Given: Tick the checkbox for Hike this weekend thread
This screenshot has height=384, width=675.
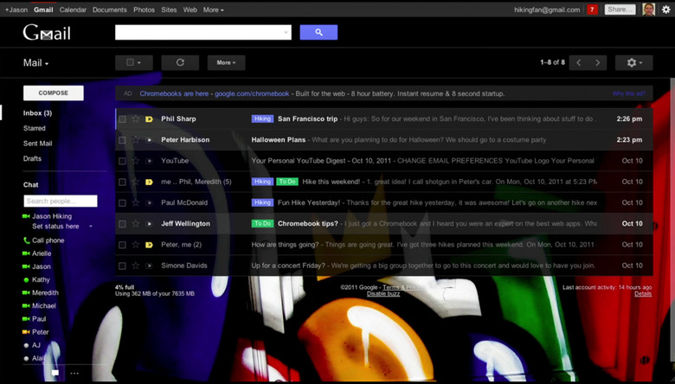Looking at the screenshot, I should click(x=122, y=182).
